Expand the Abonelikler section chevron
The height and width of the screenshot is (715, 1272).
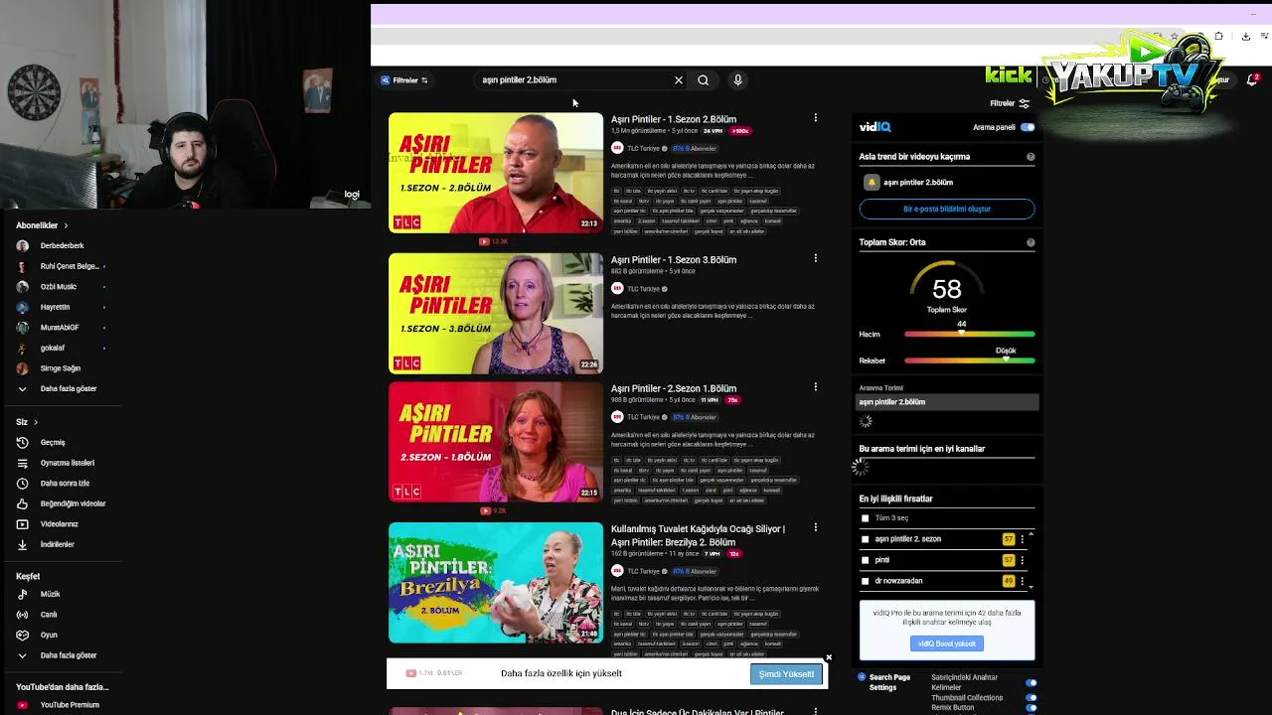[66, 225]
